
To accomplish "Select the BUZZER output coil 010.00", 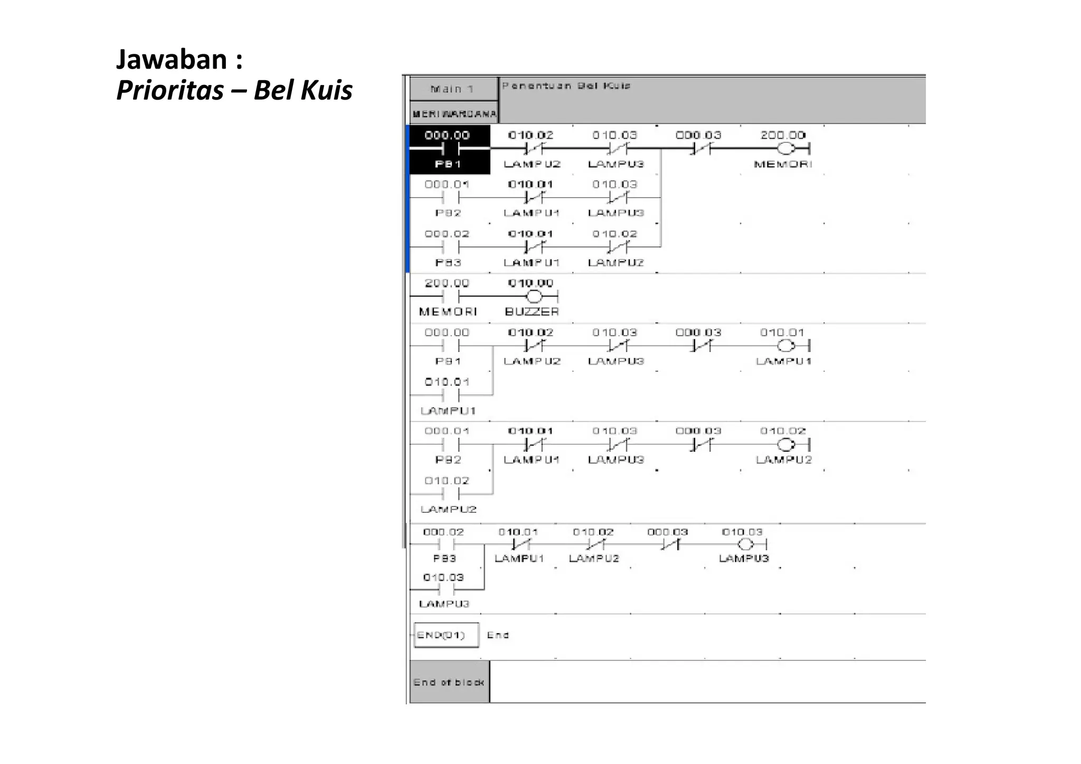I will 534,297.
